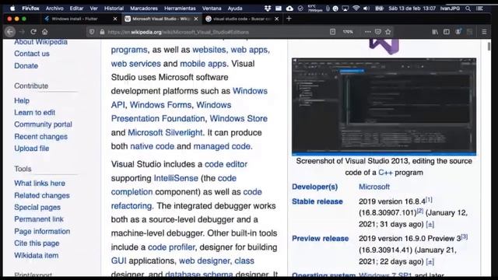Image resolution: width=498 pixels, height=280 pixels.
Task: Save page to Pocket icon
Action: pos(378,32)
